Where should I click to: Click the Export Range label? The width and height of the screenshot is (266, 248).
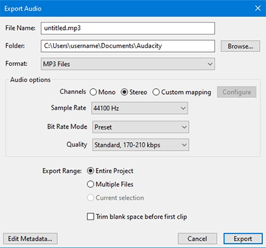coord(62,171)
